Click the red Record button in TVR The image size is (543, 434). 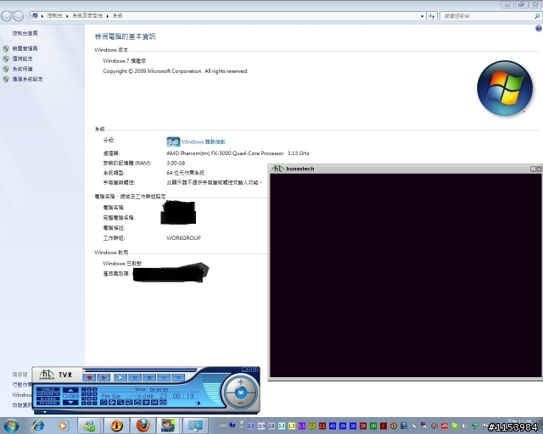click(x=89, y=377)
